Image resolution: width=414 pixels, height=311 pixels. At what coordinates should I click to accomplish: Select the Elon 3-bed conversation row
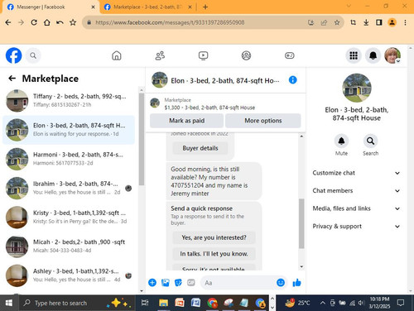tap(69, 130)
